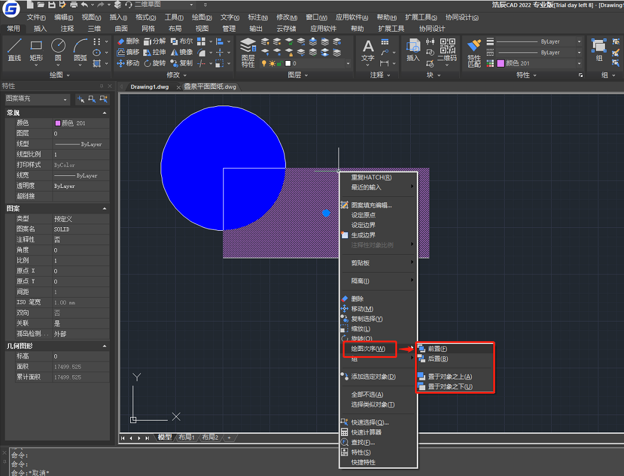
Task: Open the 格式(O) menu
Action: point(146,17)
